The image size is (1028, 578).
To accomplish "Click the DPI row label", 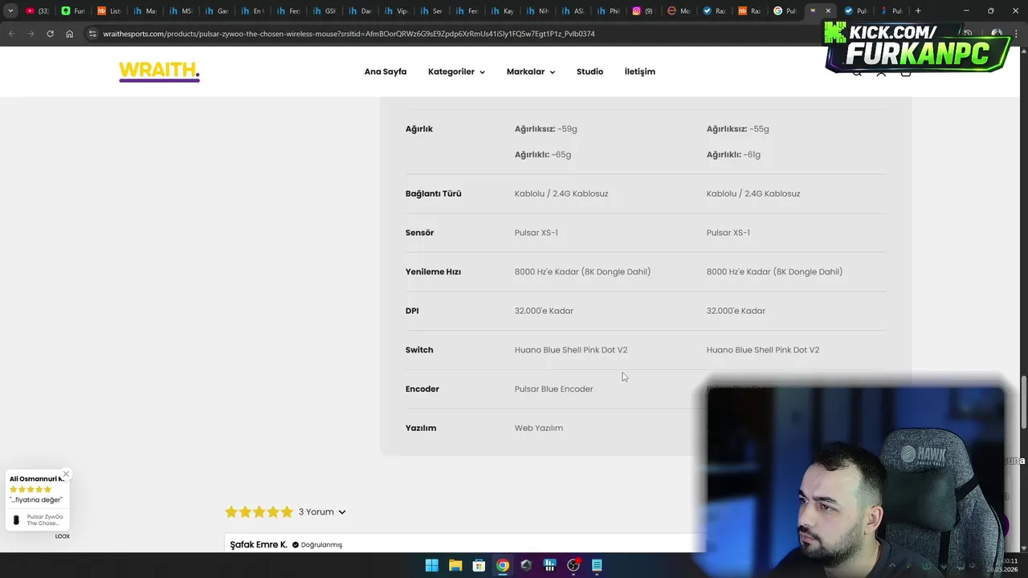I will click(412, 311).
